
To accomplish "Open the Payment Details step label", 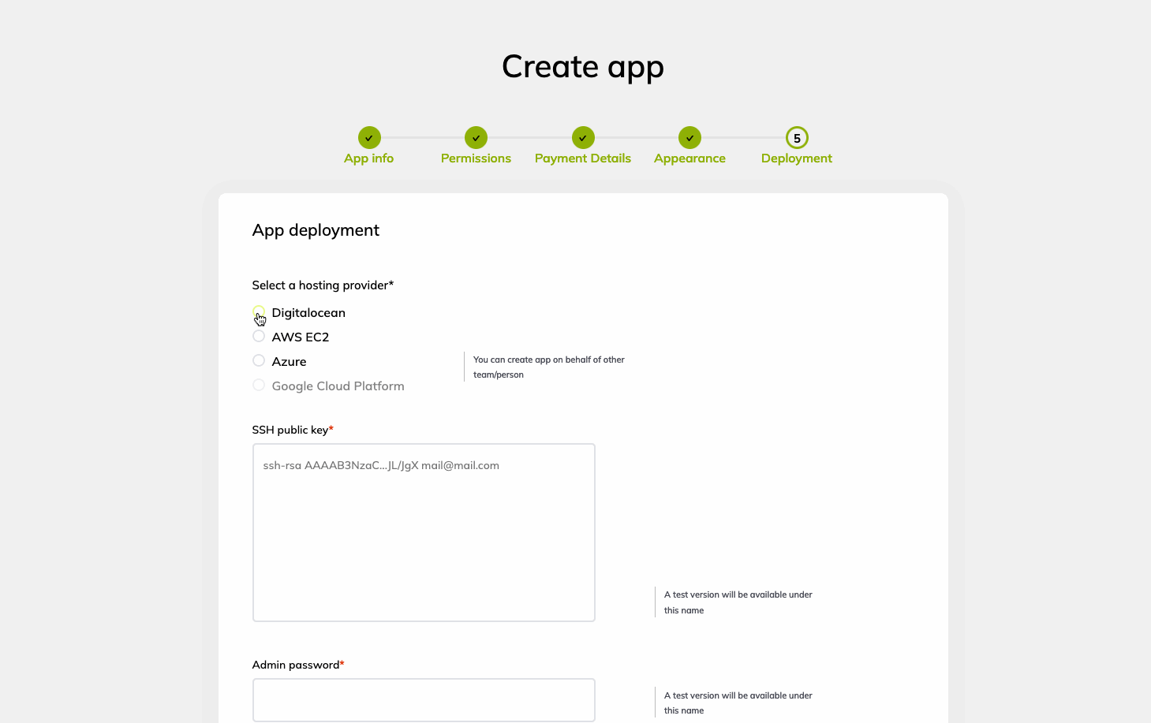I will 583,158.
